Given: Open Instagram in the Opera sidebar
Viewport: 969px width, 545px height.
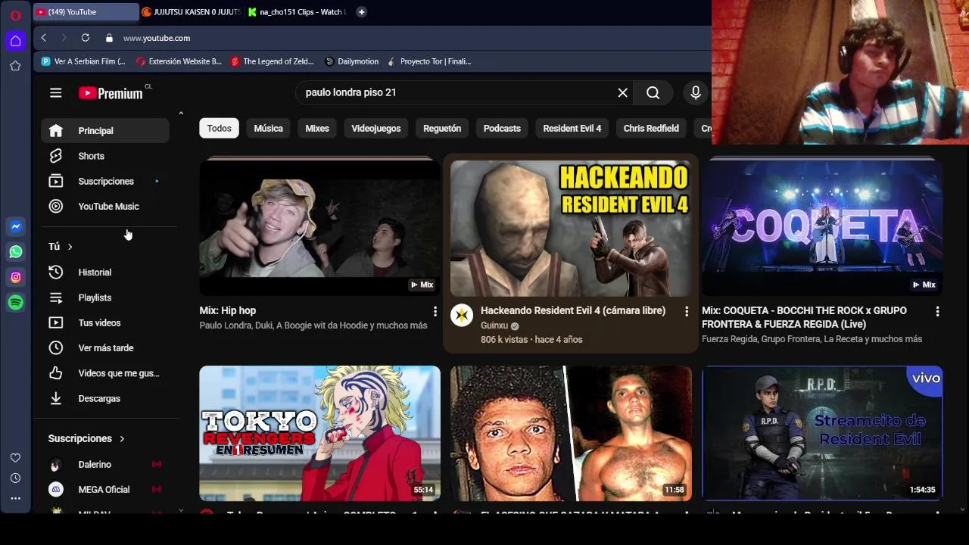Looking at the screenshot, I should tap(15, 277).
